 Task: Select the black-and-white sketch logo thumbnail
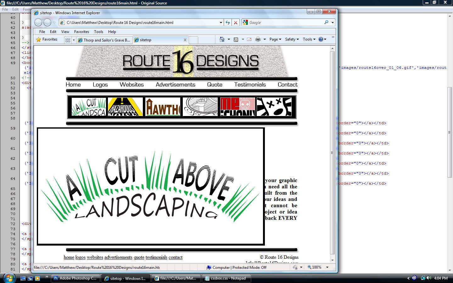click(200, 107)
